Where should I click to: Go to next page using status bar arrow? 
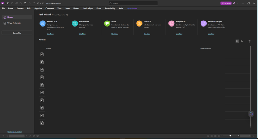click(x=26, y=136)
